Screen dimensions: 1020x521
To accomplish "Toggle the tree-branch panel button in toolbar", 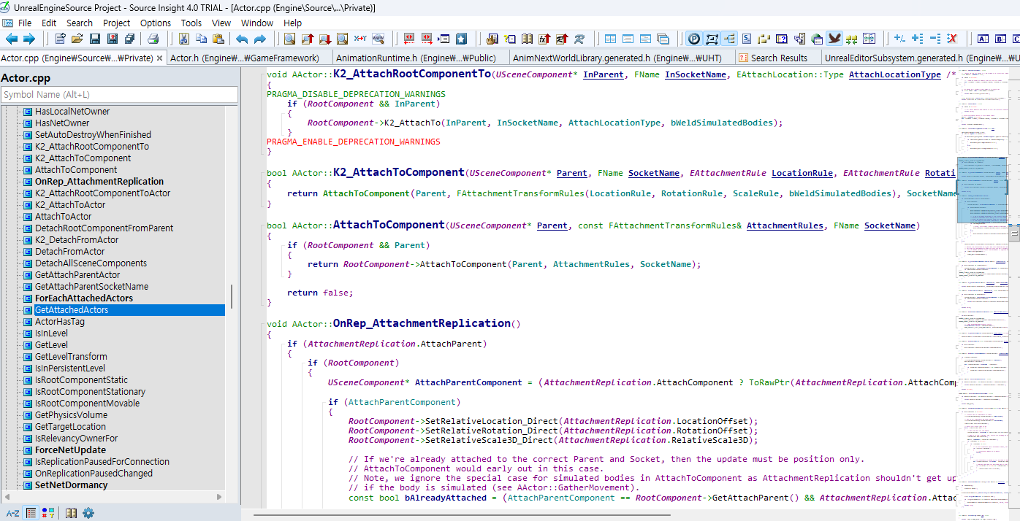I will (729, 39).
